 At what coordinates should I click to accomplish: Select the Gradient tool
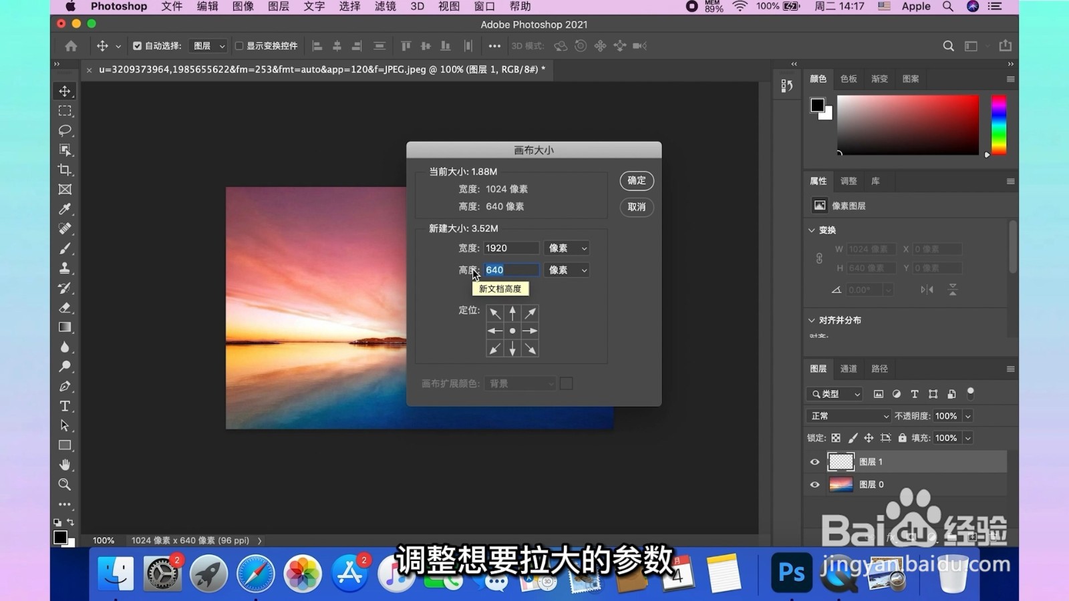(x=65, y=327)
